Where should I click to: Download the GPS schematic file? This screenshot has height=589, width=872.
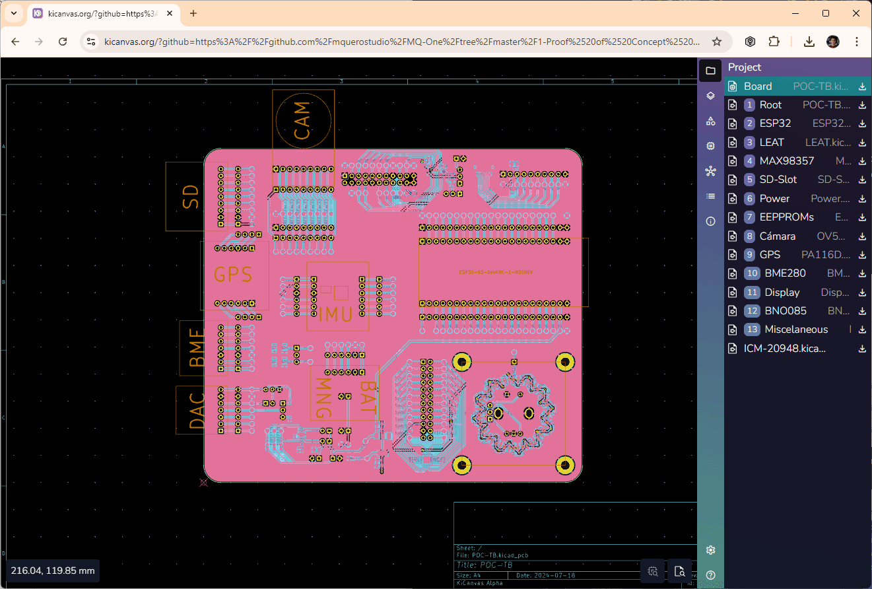(x=862, y=255)
